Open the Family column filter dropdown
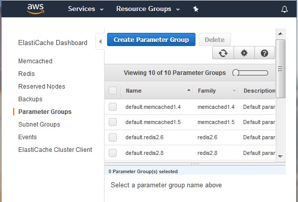298x202 pixels. [x=234, y=91]
